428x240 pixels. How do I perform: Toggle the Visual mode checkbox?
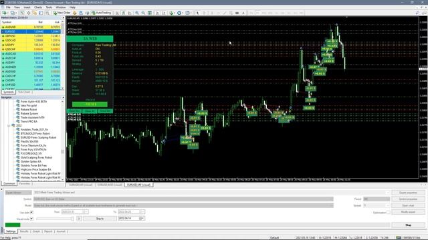[31, 219]
